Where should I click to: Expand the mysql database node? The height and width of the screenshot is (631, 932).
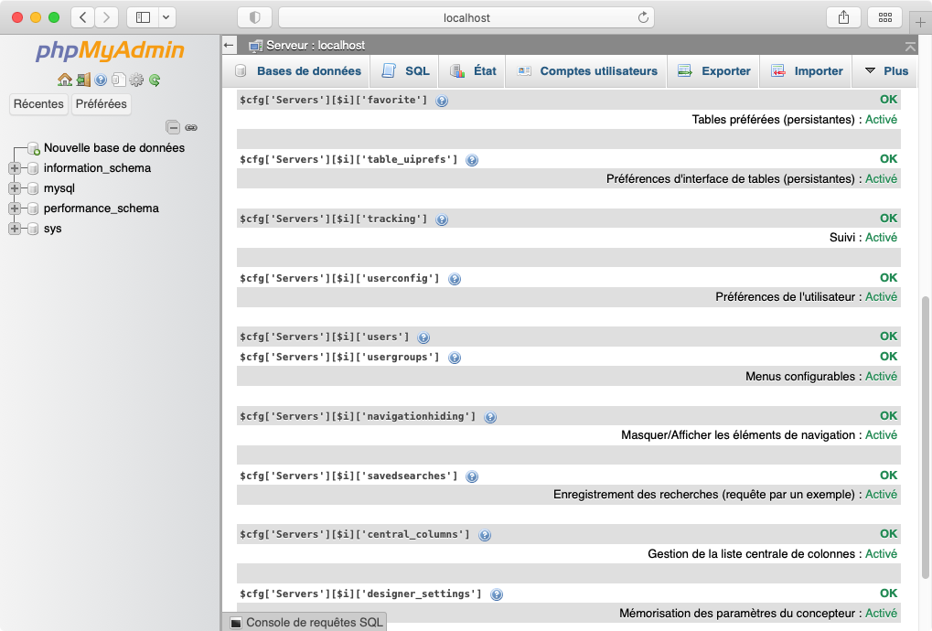pyautogui.click(x=15, y=188)
